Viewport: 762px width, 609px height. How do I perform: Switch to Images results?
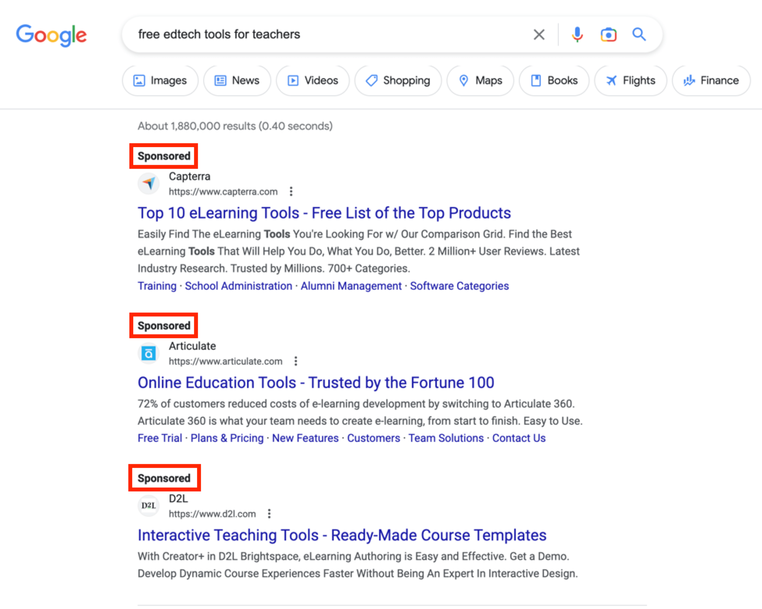click(160, 80)
